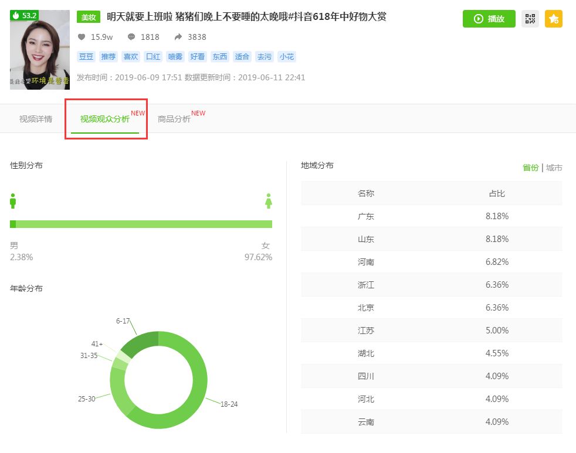
Task: Switch region view to 省份
Action: coord(530,168)
